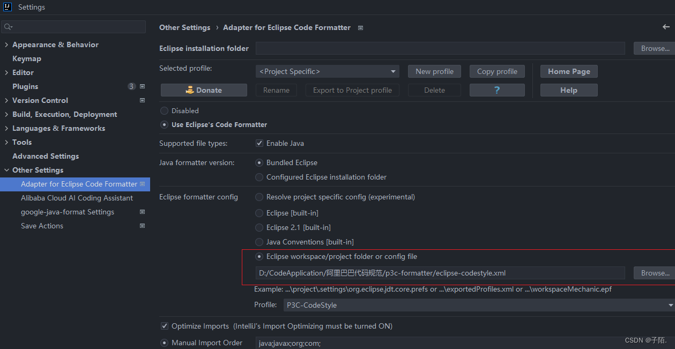
Task: Expand Appearance & Behavior tree node
Action: 6,44
